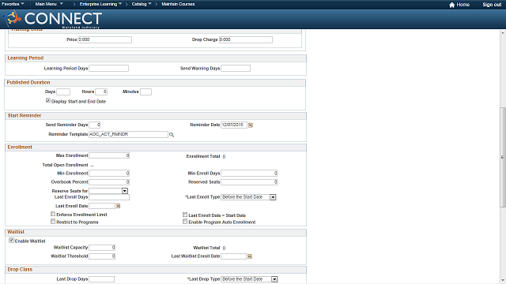Click the Send Reminder Days field

click(x=95, y=125)
